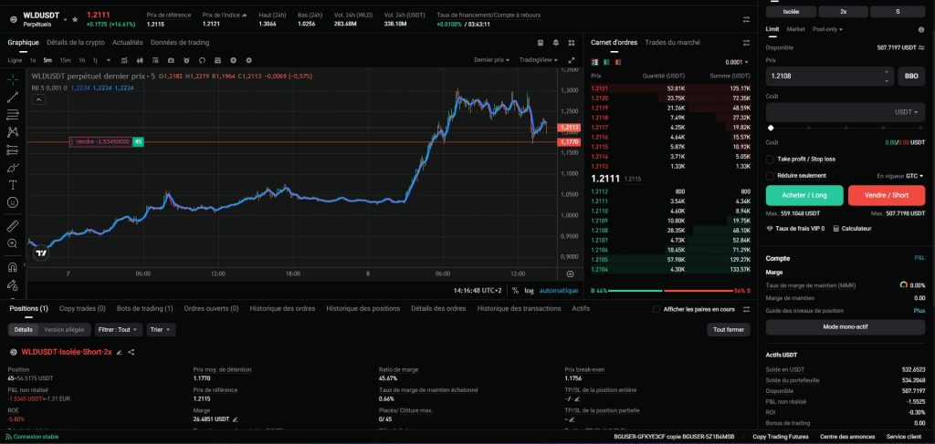Viewport: 935px width, 444px height.
Task: Open the Calculateur tool
Action: [x=854, y=228]
